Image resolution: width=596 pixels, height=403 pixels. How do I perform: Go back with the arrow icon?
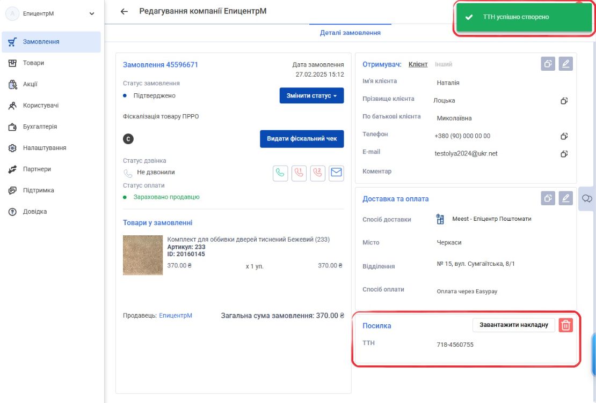point(124,11)
